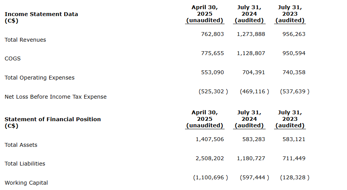Select the Total Liabilities row label
The image size is (347, 190).
point(25,164)
